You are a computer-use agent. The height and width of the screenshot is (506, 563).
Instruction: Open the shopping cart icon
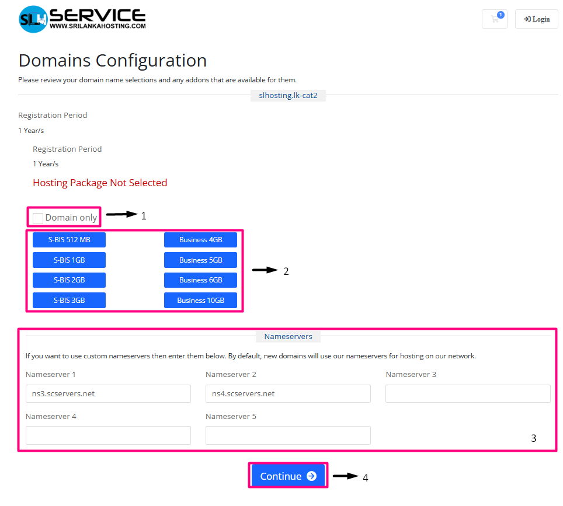[495, 19]
